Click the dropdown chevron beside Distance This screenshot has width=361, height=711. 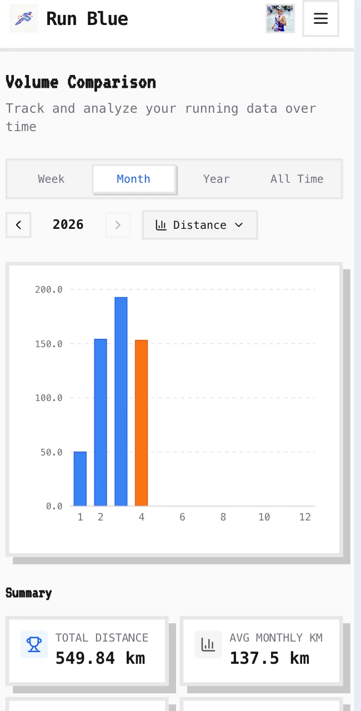(x=239, y=225)
